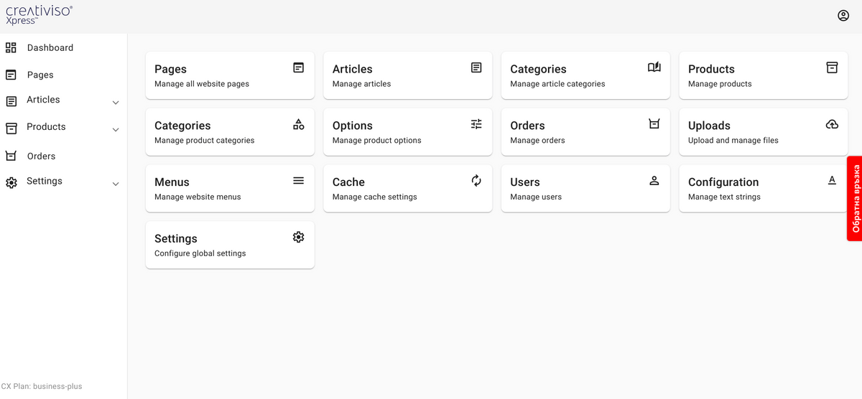Viewport: 862px width, 399px height.
Task: Click the Articles card icon
Action: click(476, 67)
